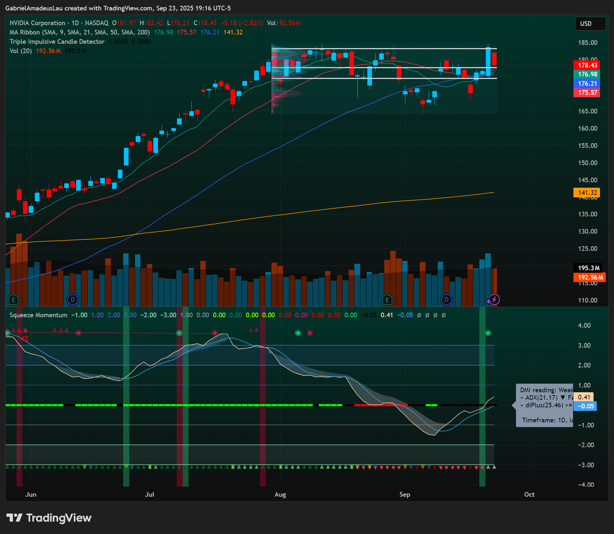This screenshot has width=614, height=534.
Task: Click the TradingView logo at the bottom
Action: 49,518
